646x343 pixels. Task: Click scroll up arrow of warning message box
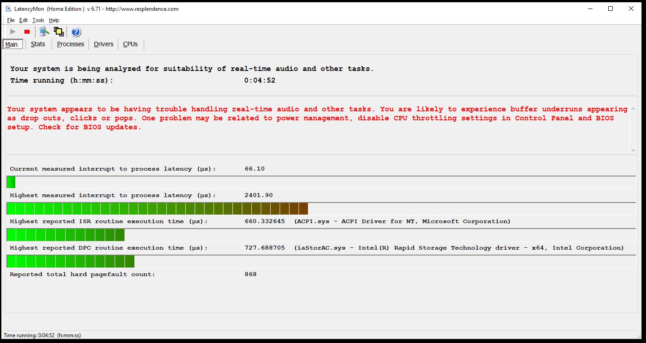click(633, 109)
